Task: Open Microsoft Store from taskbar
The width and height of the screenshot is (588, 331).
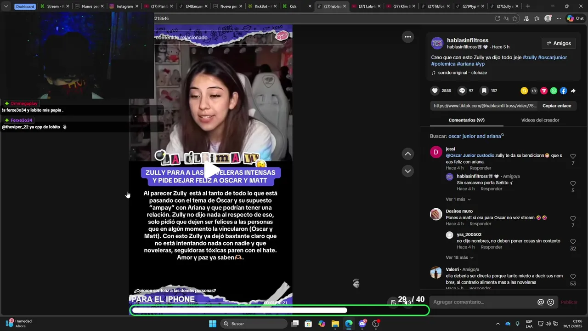Action: click(x=308, y=324)
